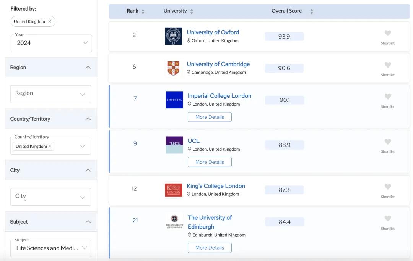Shortlist Imperial College London with heart icon
The width and height of the screenshot is (413, 261).
point(387,97)
